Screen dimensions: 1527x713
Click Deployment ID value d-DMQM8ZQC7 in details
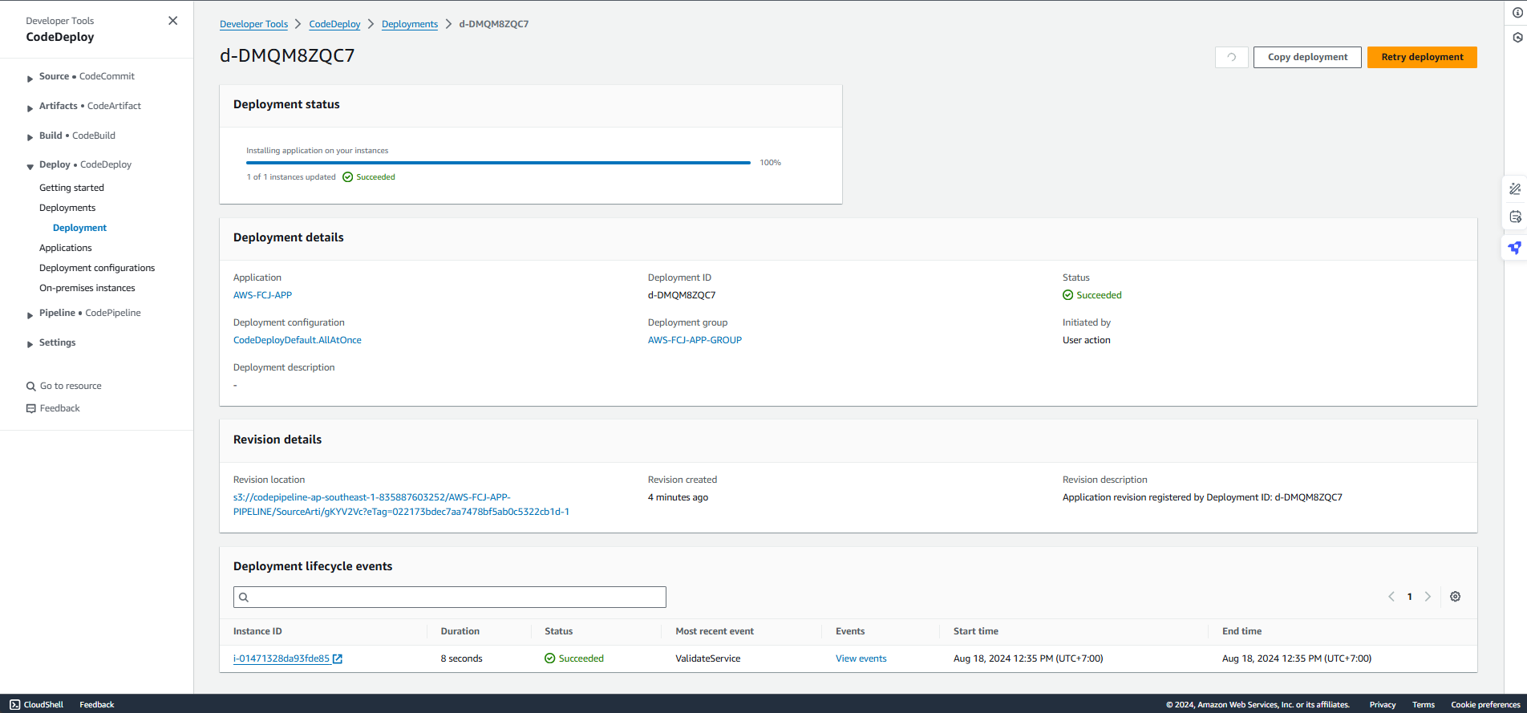[682, 295]
